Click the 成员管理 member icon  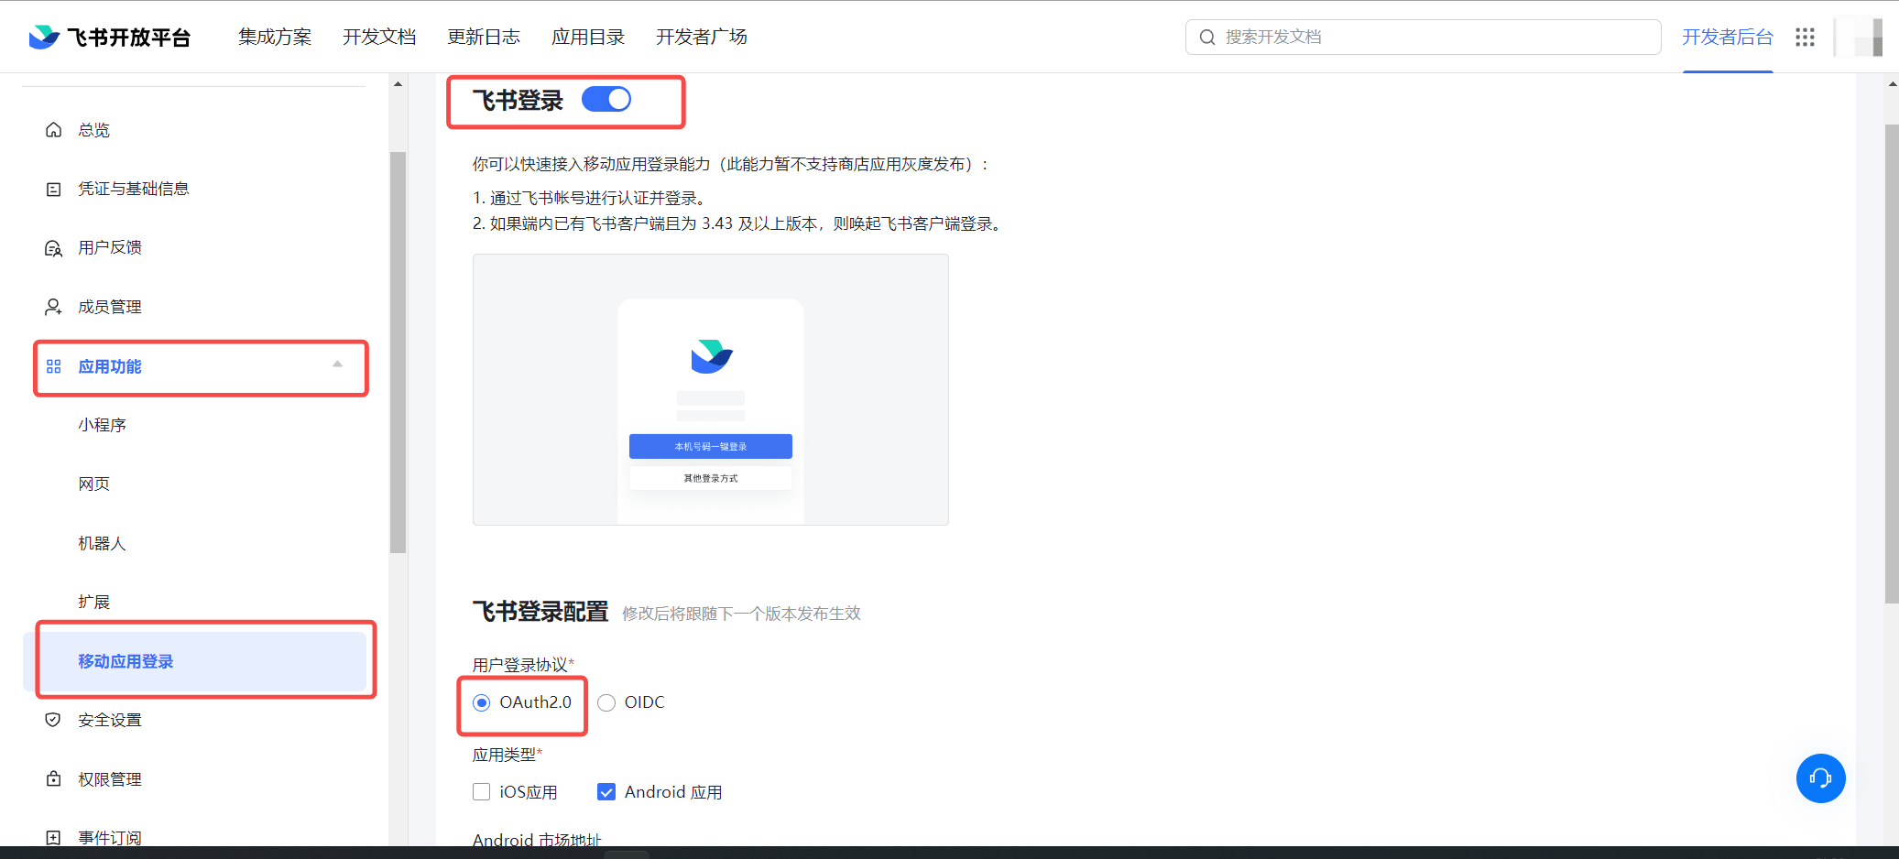coord(54,307)
